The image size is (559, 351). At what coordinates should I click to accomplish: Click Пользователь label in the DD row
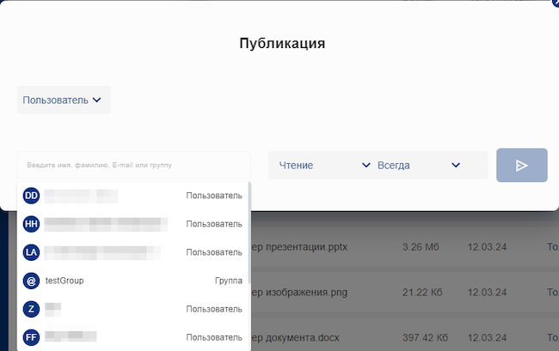(x=214, y=196)
